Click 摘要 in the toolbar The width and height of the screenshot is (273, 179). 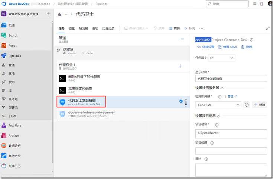click(174, 28)
